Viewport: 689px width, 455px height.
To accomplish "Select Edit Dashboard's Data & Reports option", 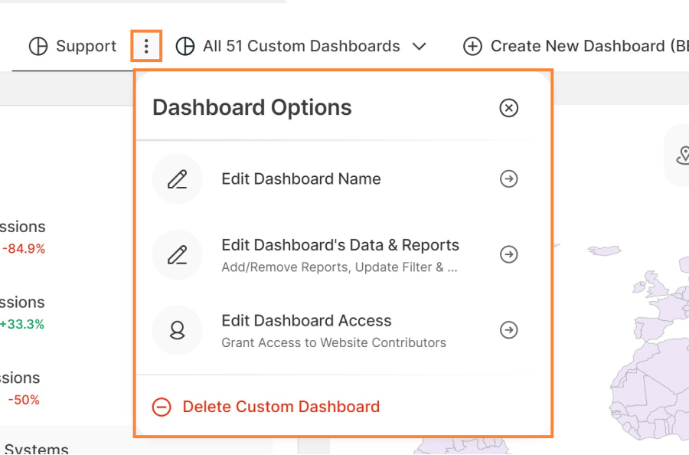I will click(340, 246).
